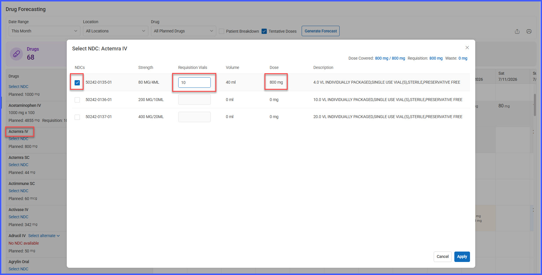Image resolution: width=542 pixels, height=275 pixels.
Task: Cancel the NDC selection
Action: coord(442,256)
